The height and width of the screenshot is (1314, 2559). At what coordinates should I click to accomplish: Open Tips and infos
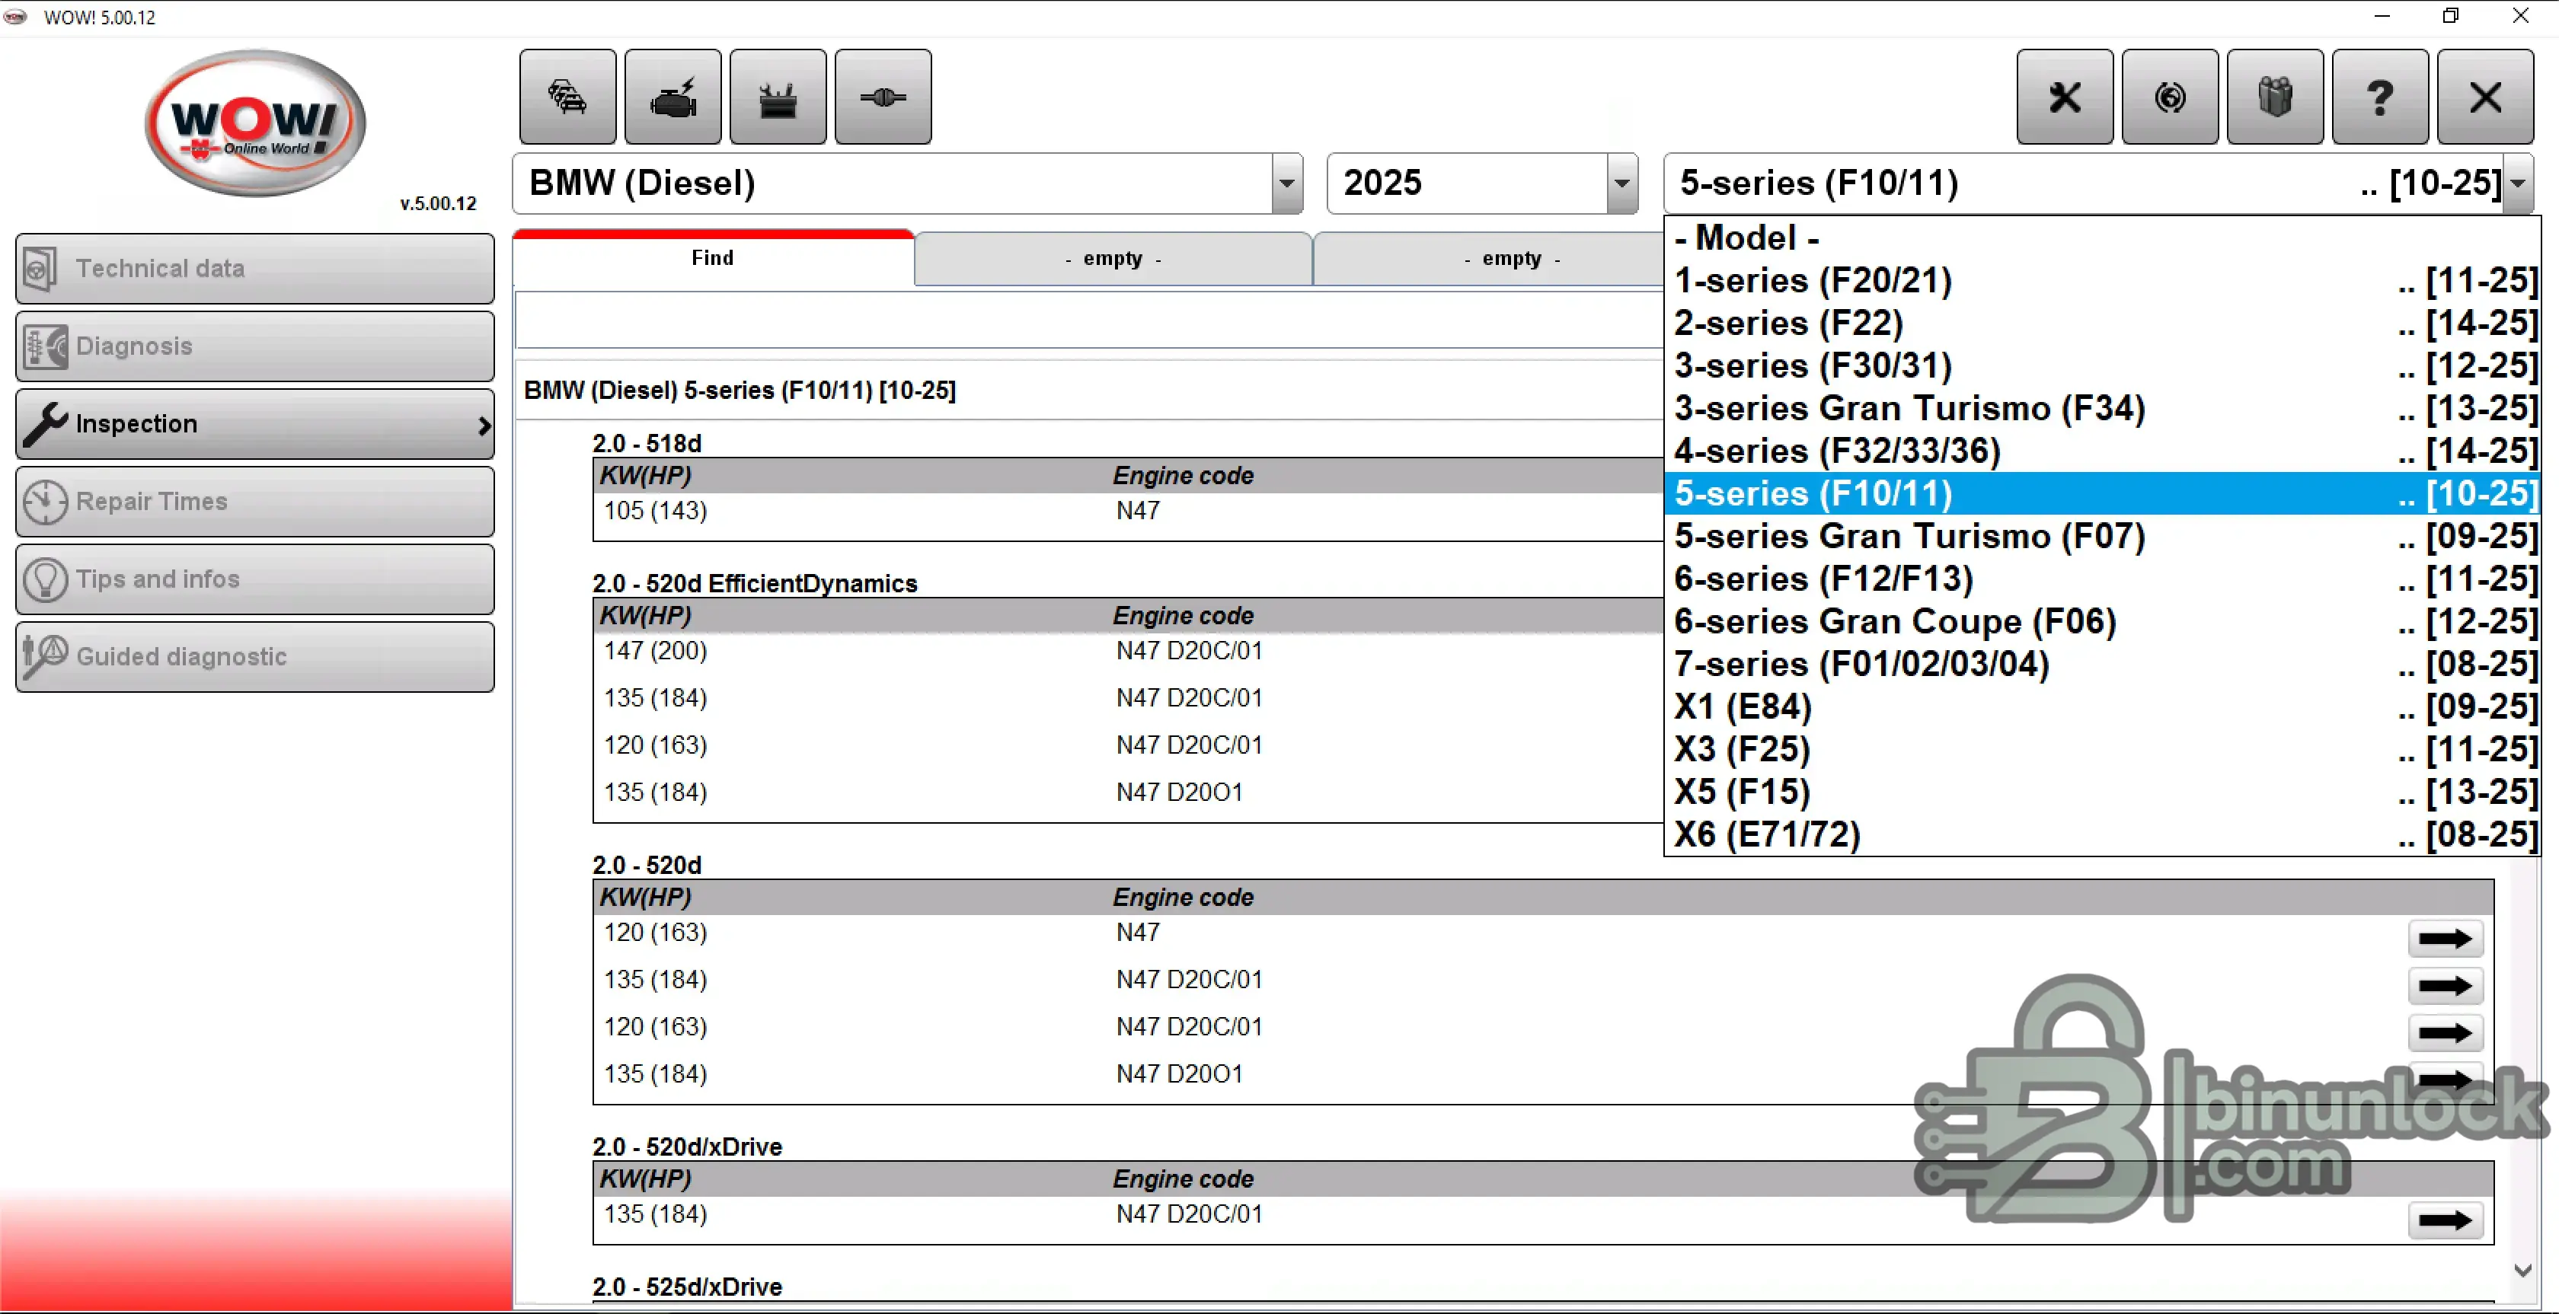(x=255, y=579)
